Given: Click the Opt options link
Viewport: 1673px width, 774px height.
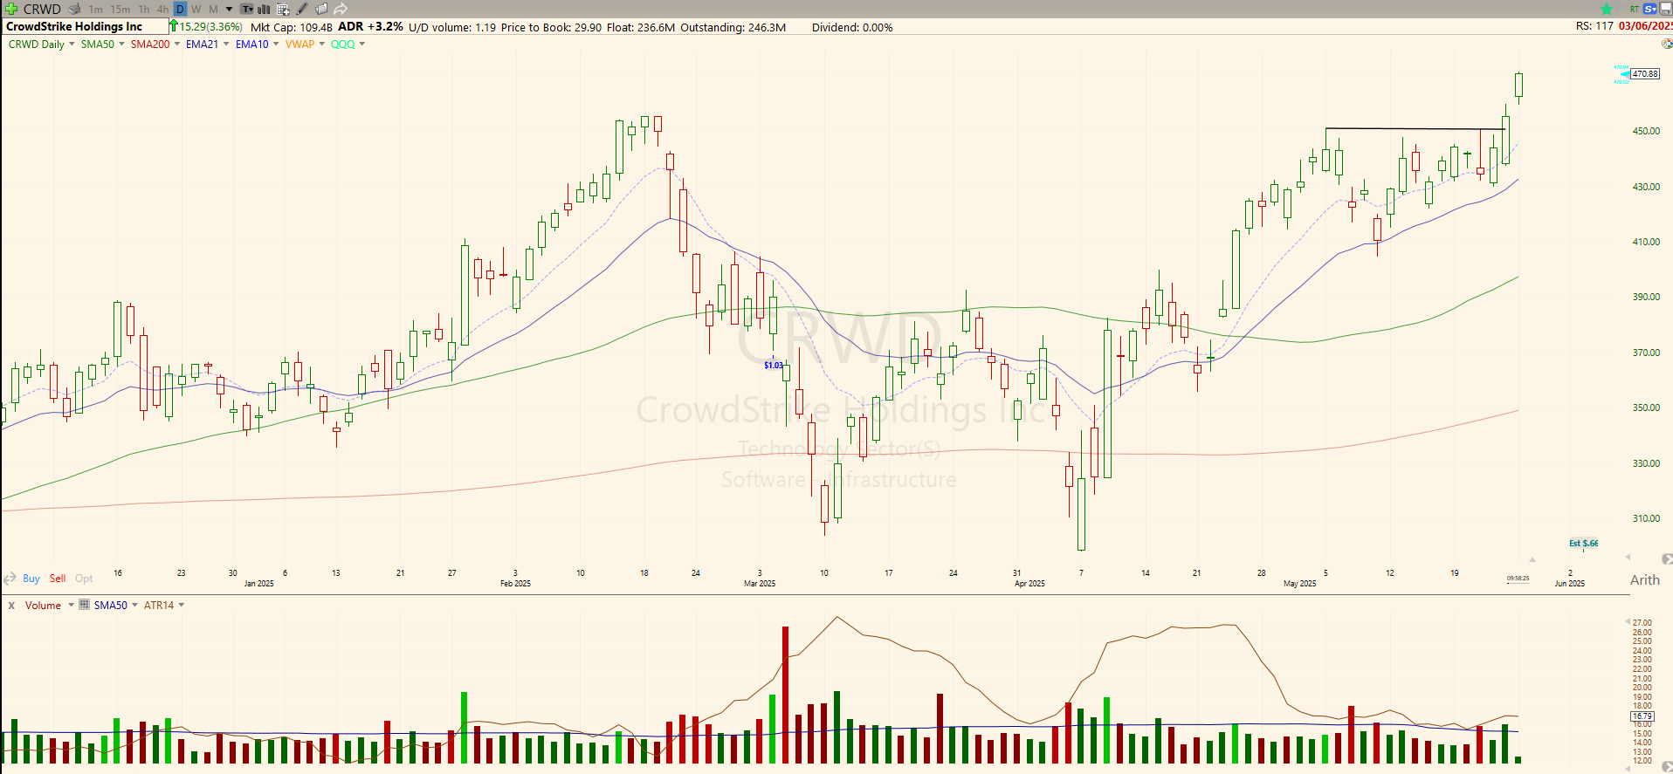Looking at the screenshot, I should pyautogui.click(x=84, y=579).
